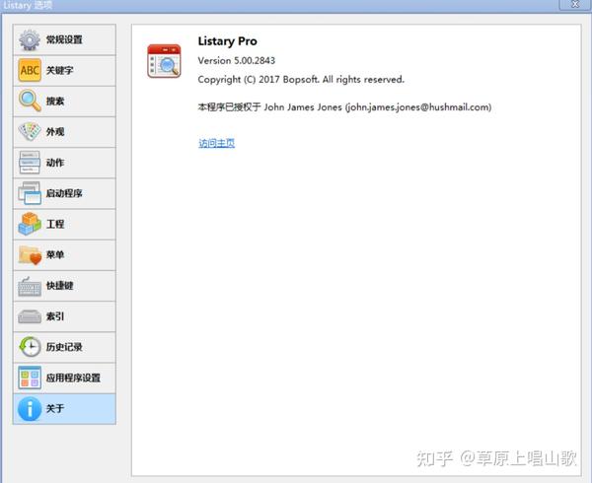Select the 应用程序设置 tab label
The image size is (592, 483).
[73, 378]
